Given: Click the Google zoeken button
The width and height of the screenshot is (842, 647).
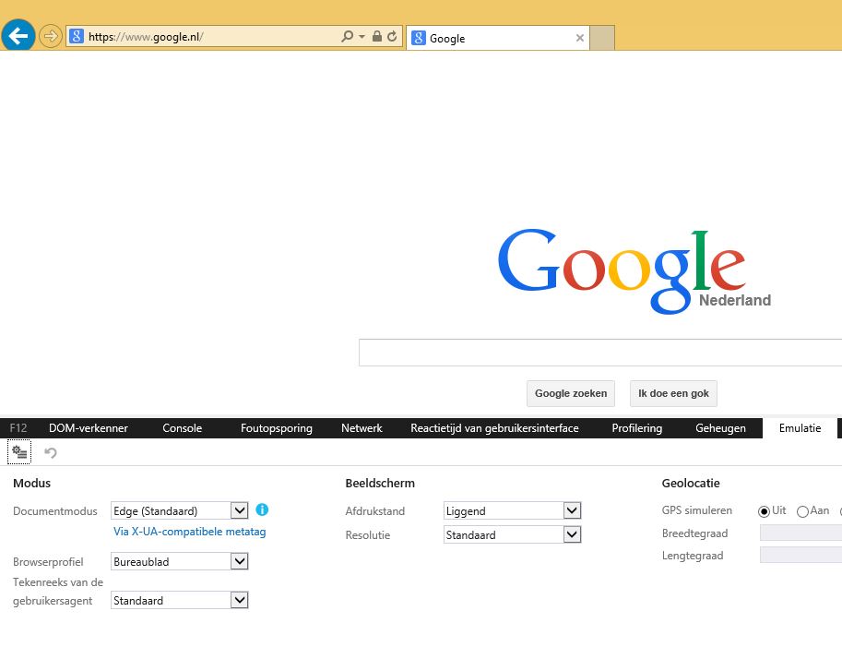Looking at the screenshot, I should 571,393.
